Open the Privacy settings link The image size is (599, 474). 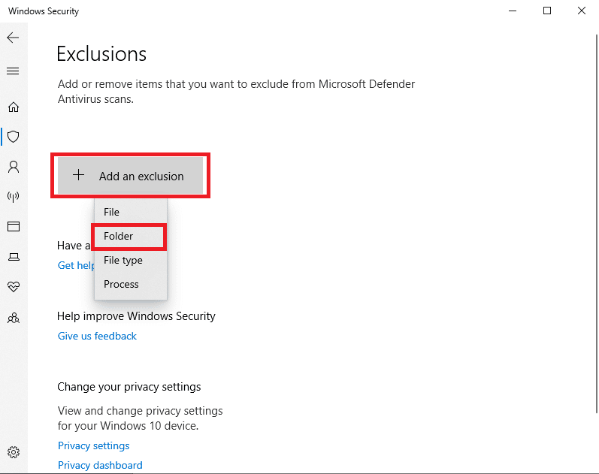[x=94, y=445]
